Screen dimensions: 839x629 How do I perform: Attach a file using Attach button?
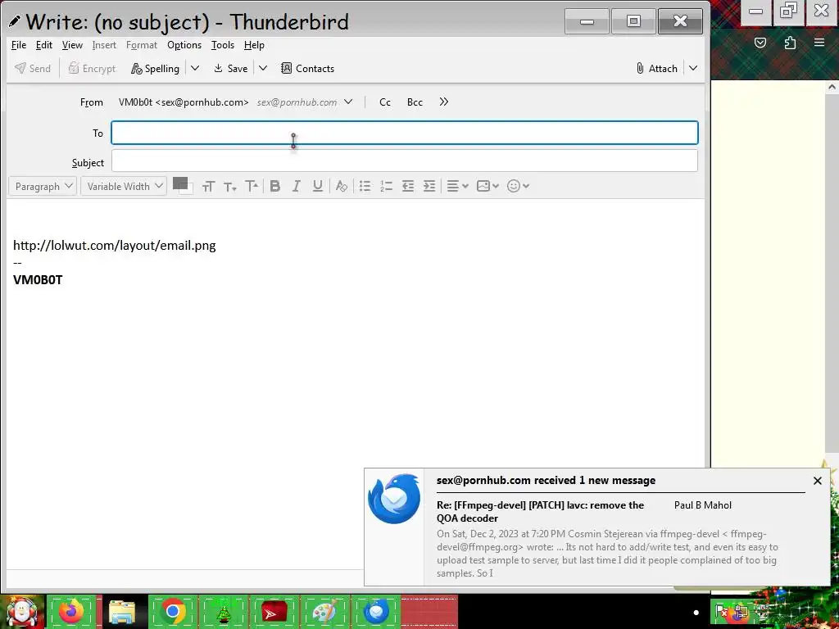tap(656, 69)
